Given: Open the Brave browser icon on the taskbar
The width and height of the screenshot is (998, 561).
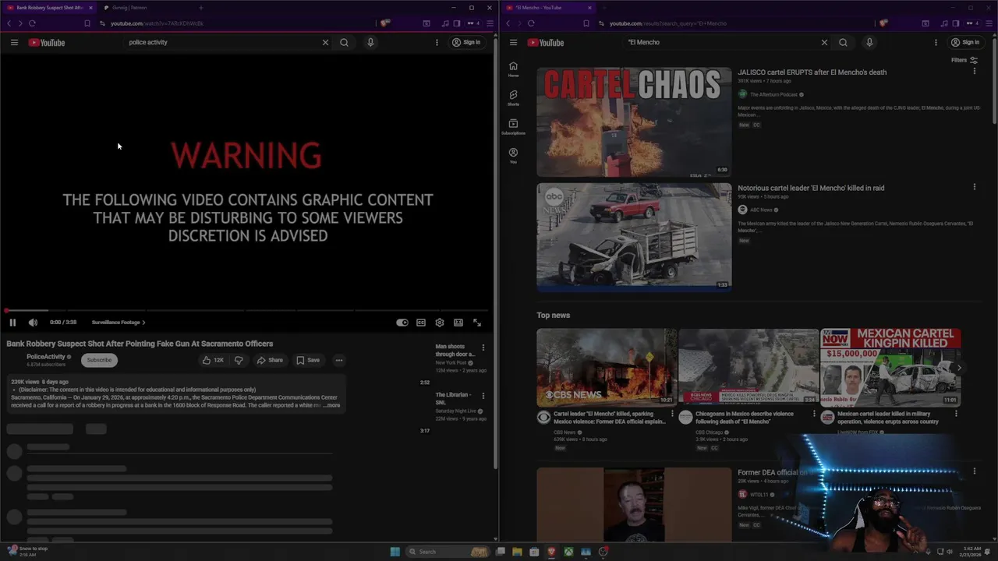Looking at the screenshot, I should pyautogui.click(x=551, y=552).
